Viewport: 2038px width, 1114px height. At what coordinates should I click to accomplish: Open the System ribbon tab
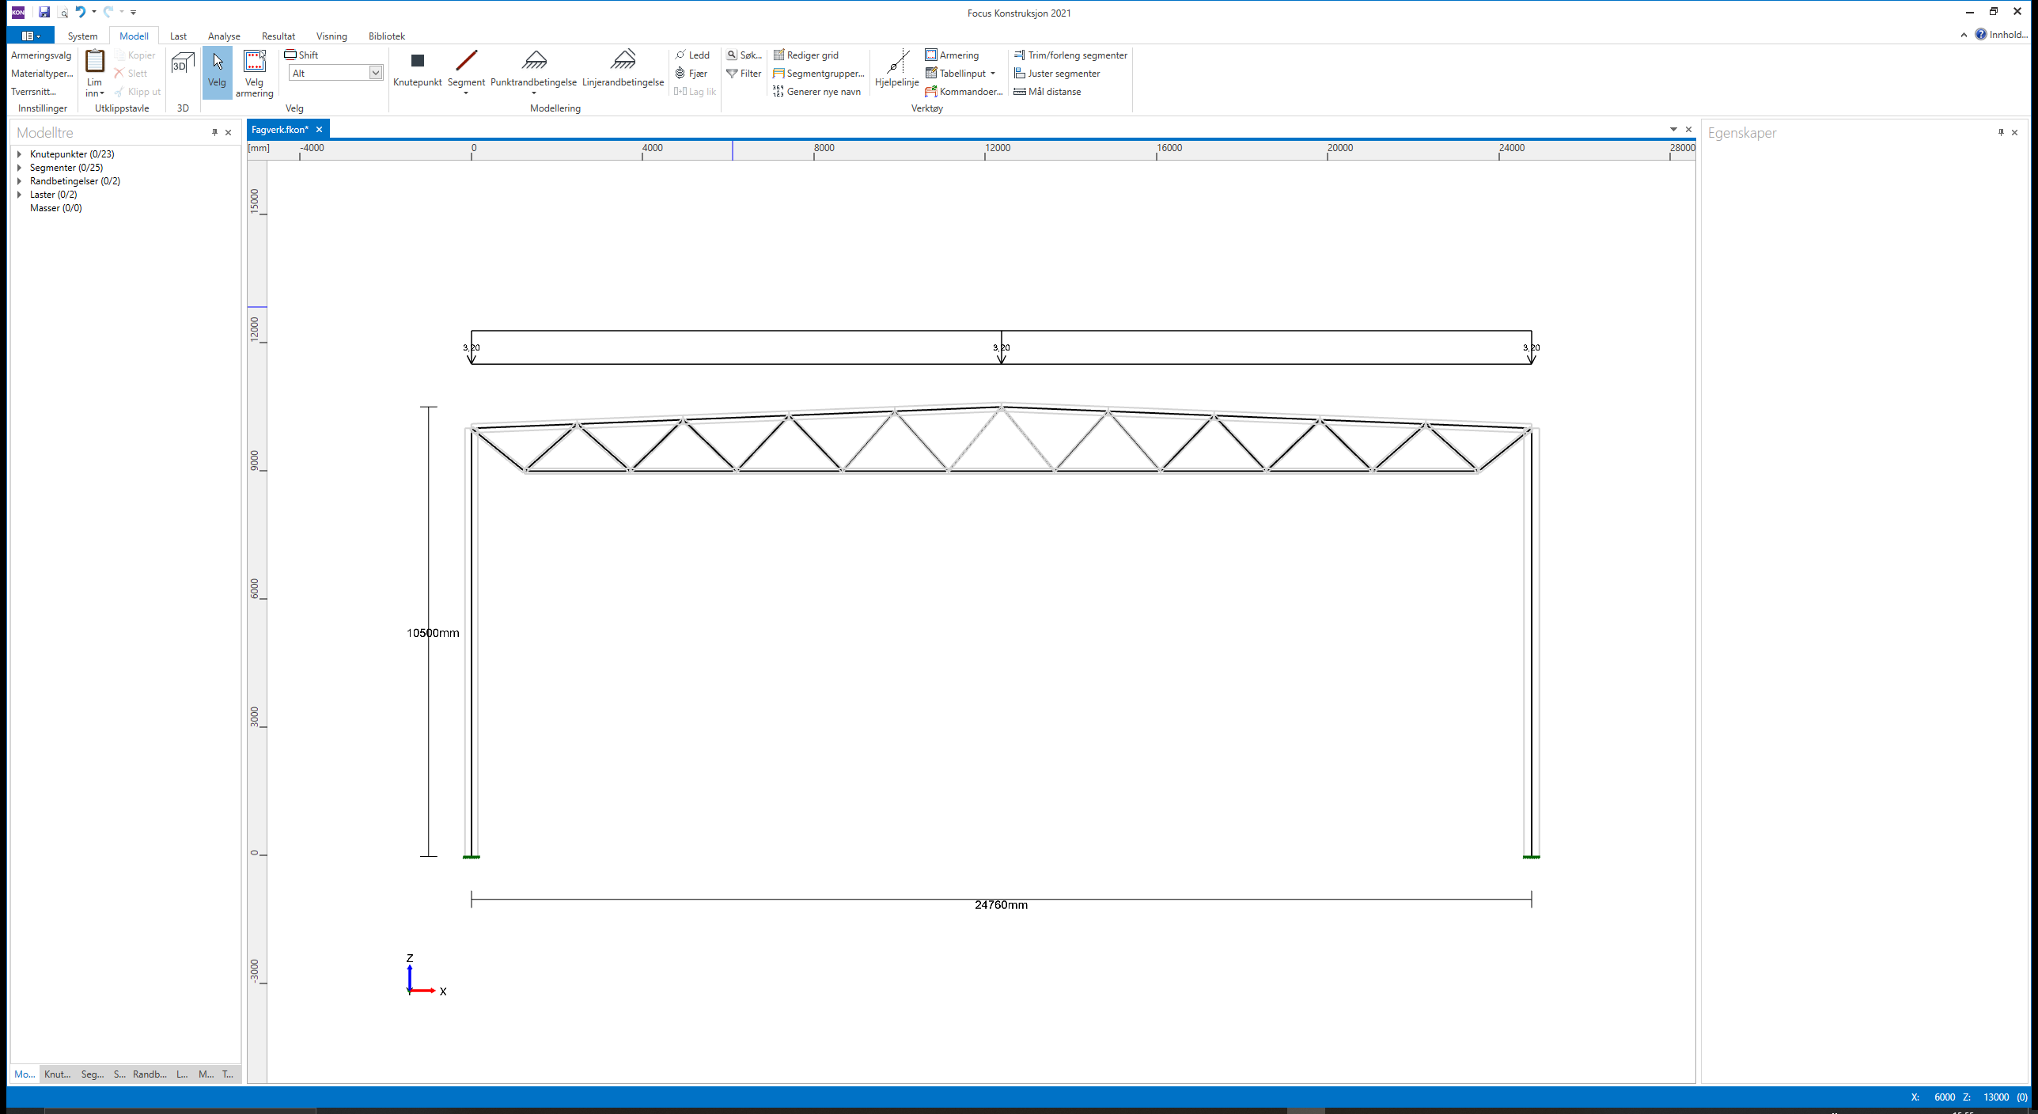click(x=82, y=36)
